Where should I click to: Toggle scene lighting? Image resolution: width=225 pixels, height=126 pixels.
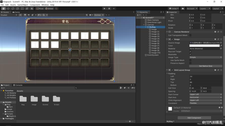click(x=25, y=15)
